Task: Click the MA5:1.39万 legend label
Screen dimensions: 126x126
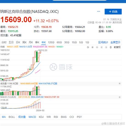Action: [x=13, y=47]
